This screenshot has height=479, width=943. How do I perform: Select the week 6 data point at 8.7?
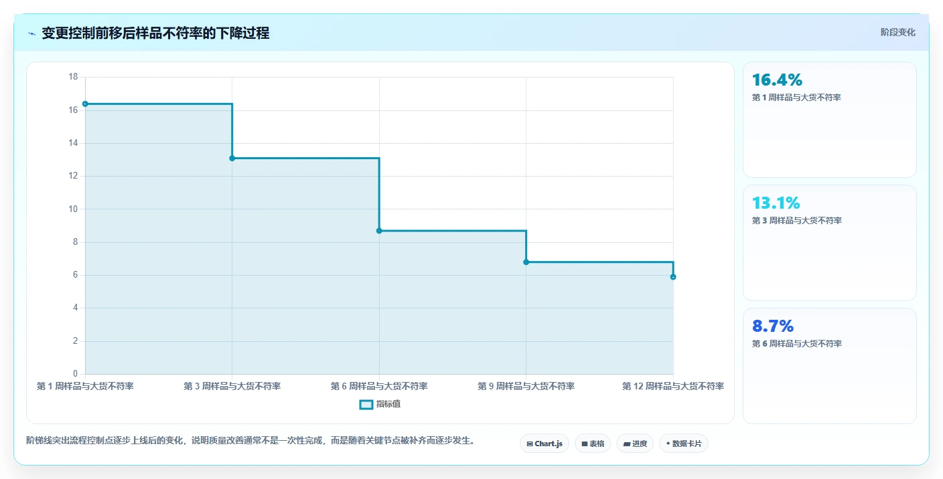pyautogui.click(x=379, y=231)
